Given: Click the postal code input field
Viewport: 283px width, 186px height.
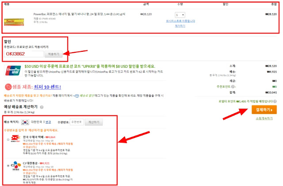Looking at the screenshot, I should coord(77,122).
